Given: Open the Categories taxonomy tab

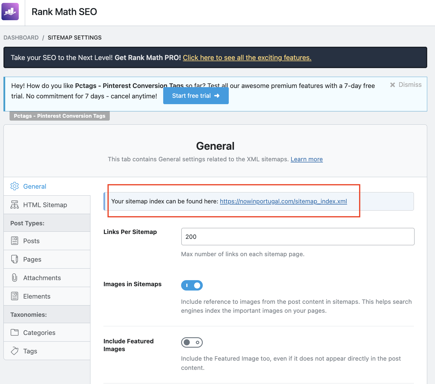Looking at the screenshot, I should (39, 333).
